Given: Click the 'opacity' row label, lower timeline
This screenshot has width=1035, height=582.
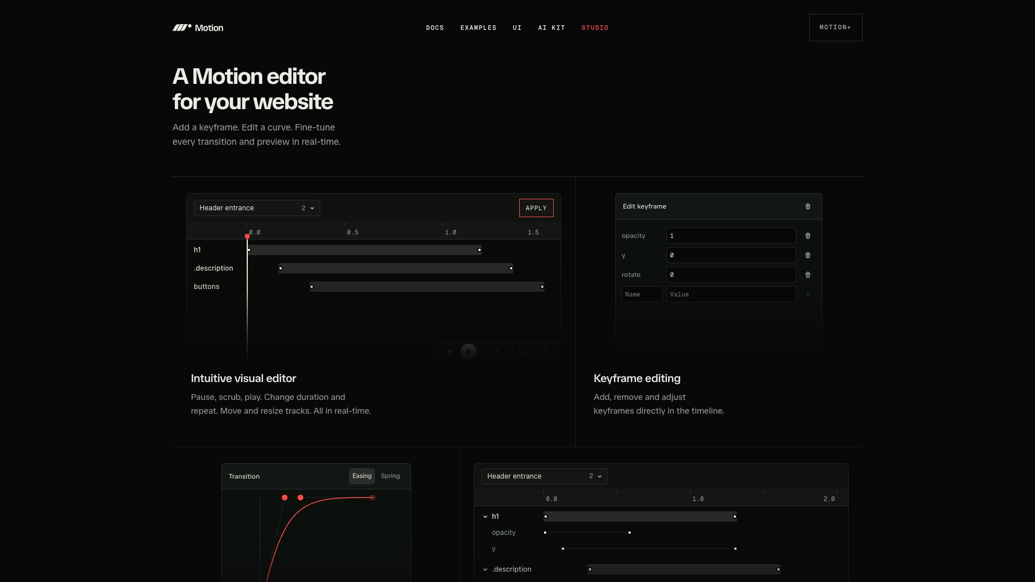Looking at the screenshot, I should [504, 533].
